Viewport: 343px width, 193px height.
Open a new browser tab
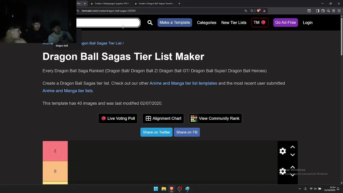[x=179, y=3]
